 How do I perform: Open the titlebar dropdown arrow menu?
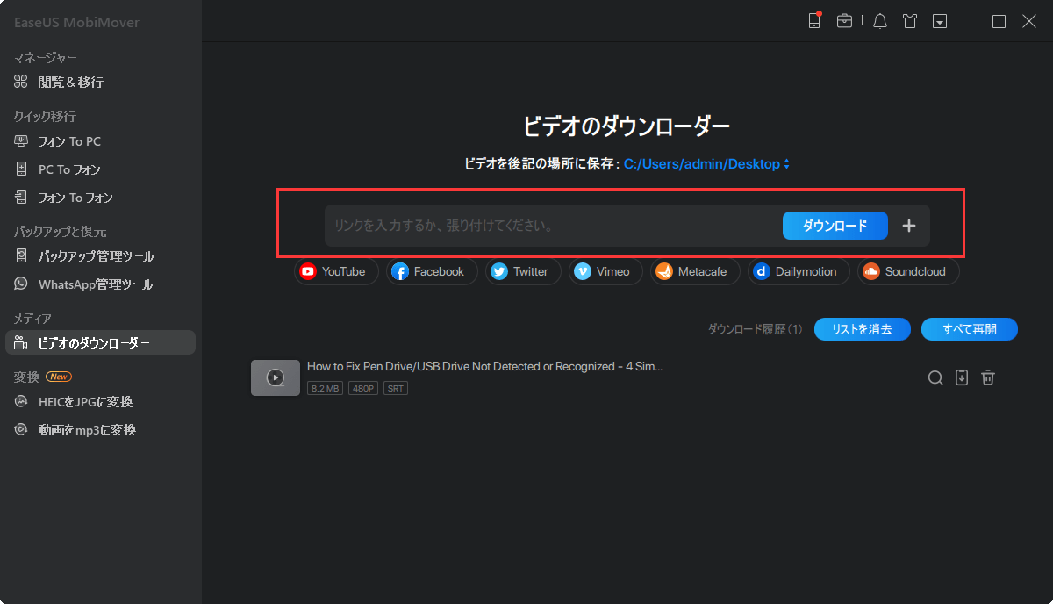939,20
